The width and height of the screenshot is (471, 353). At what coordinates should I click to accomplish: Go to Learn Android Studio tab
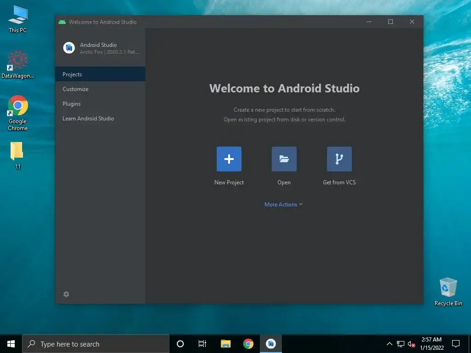pos(100,118)
